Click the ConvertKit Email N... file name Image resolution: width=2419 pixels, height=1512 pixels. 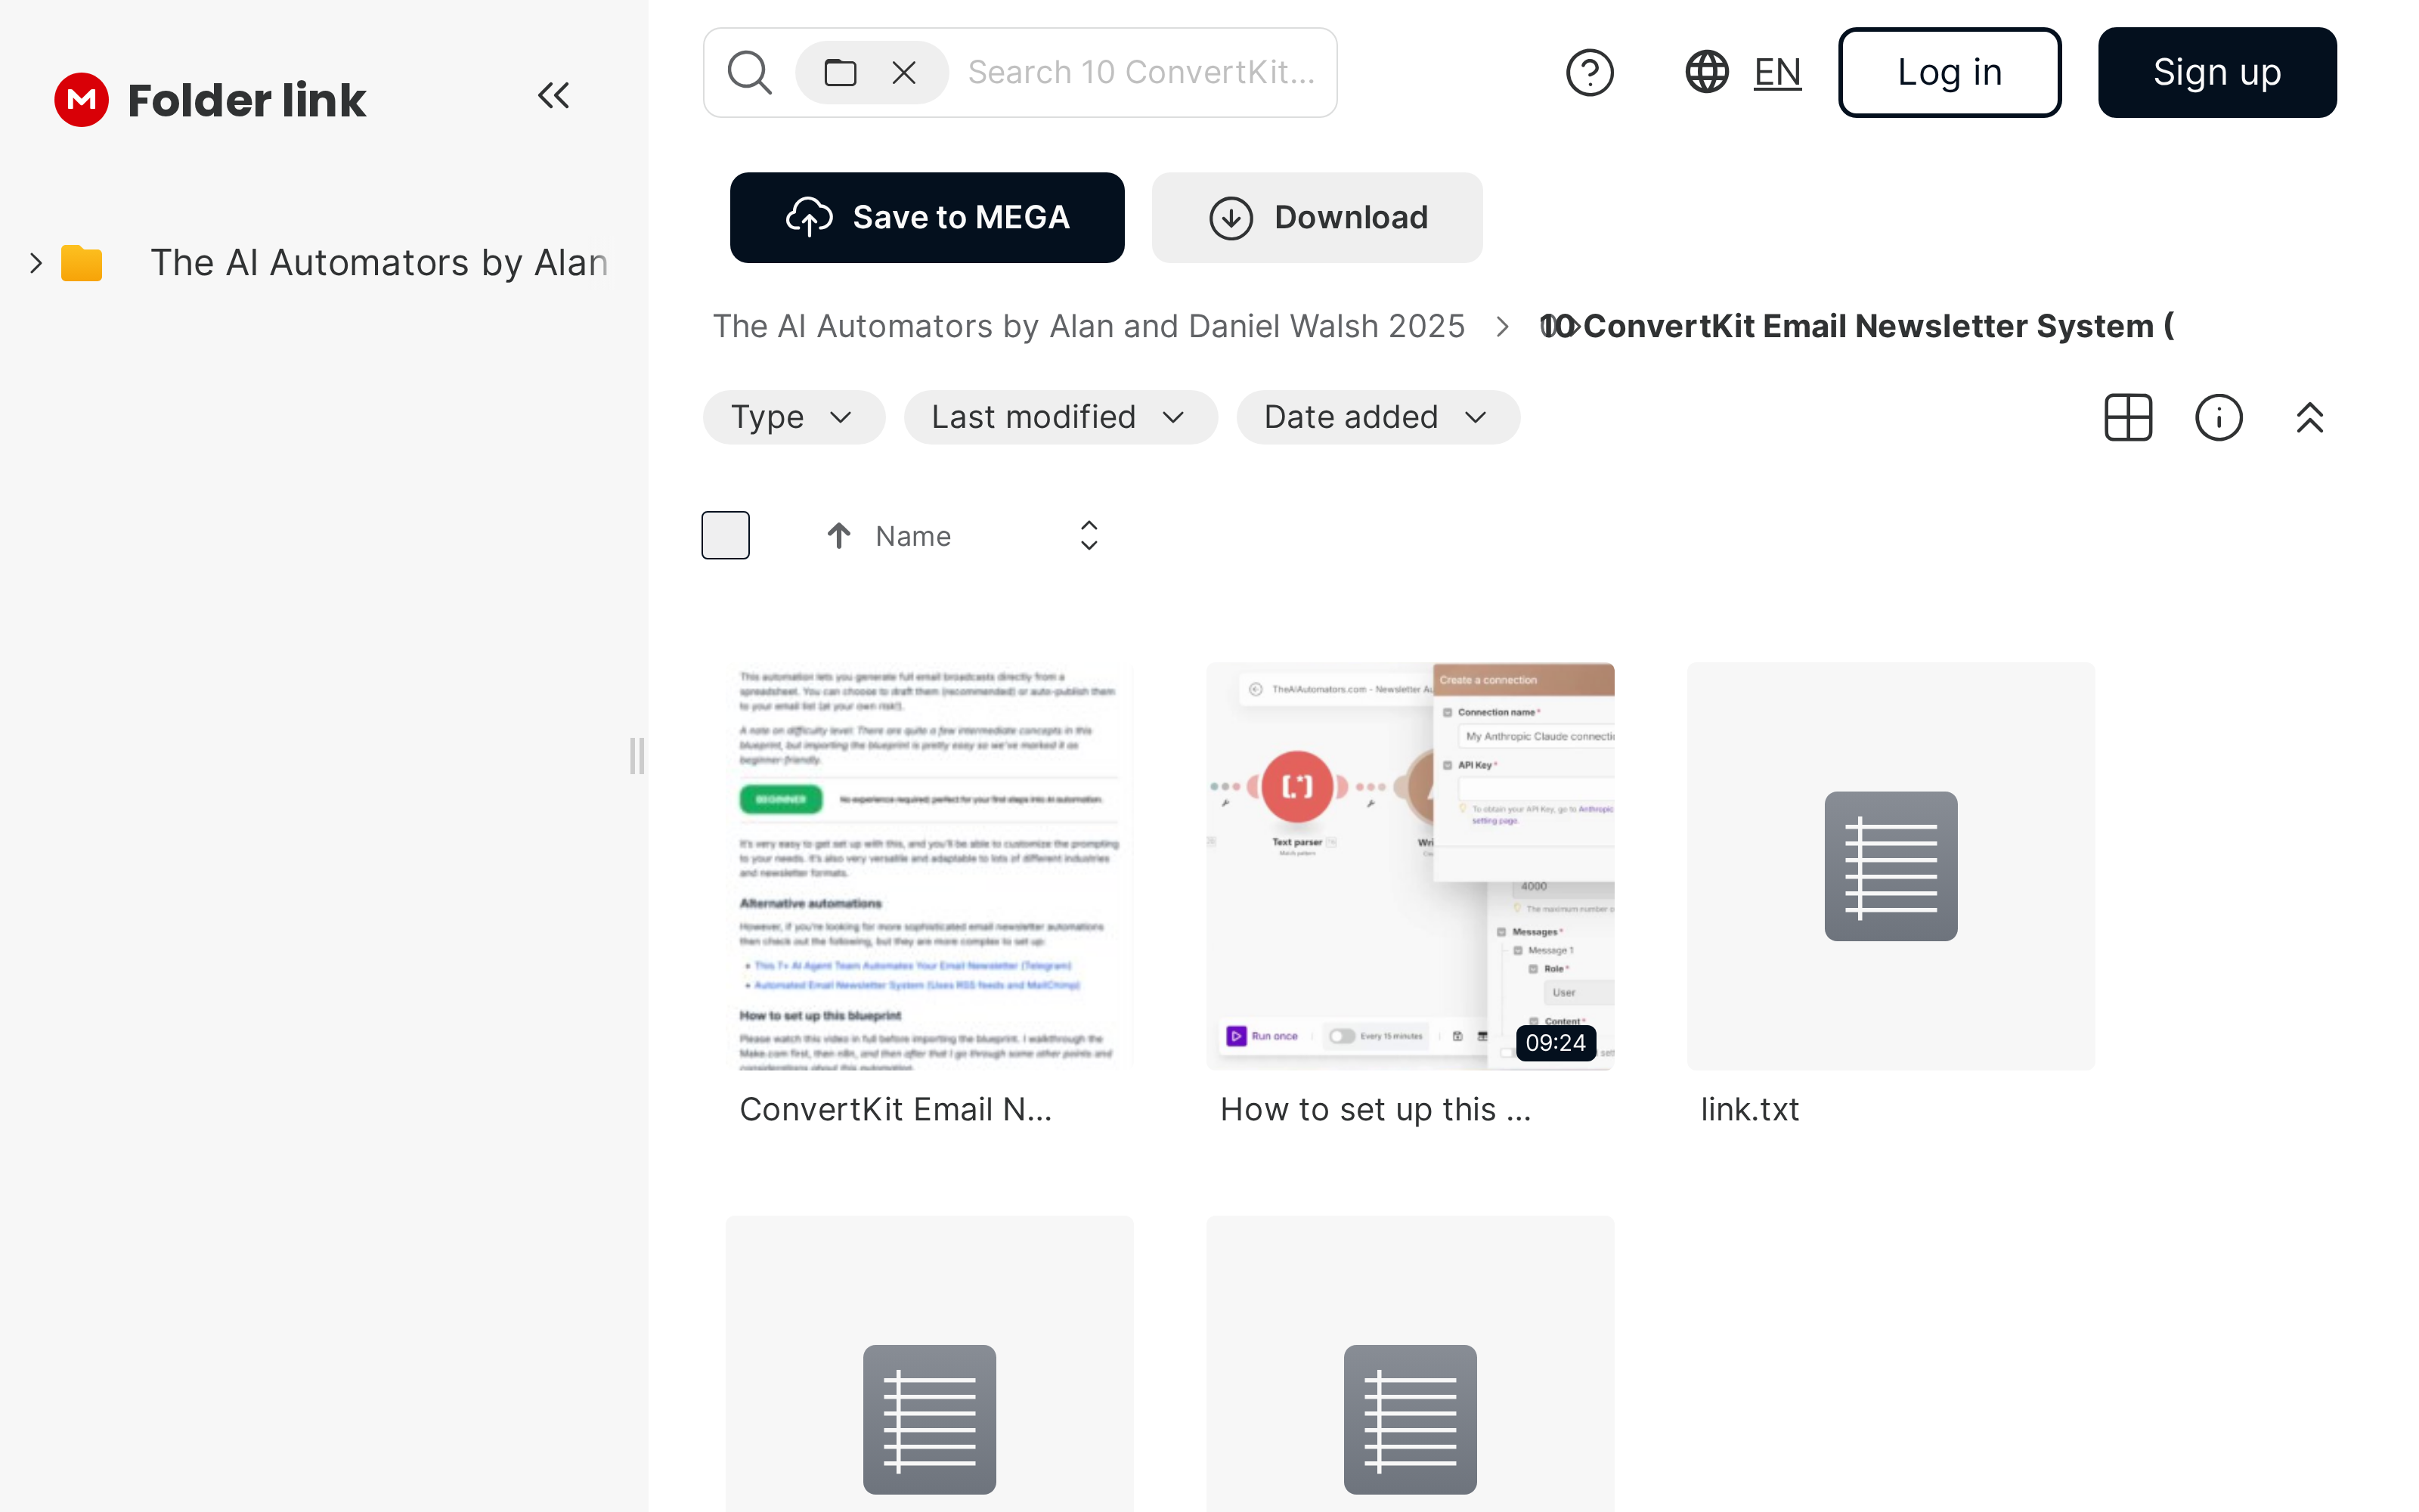click(896, 1110)
